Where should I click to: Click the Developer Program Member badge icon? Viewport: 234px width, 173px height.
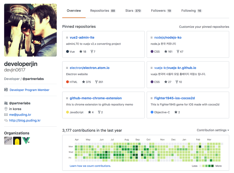(6, 90)
